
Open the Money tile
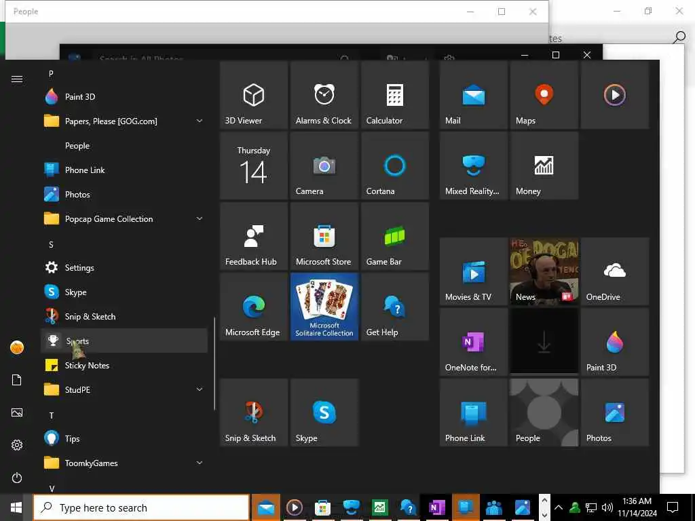(544, 166)
